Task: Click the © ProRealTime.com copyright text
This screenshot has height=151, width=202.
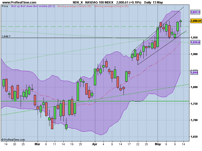Action: pos(13,140)
